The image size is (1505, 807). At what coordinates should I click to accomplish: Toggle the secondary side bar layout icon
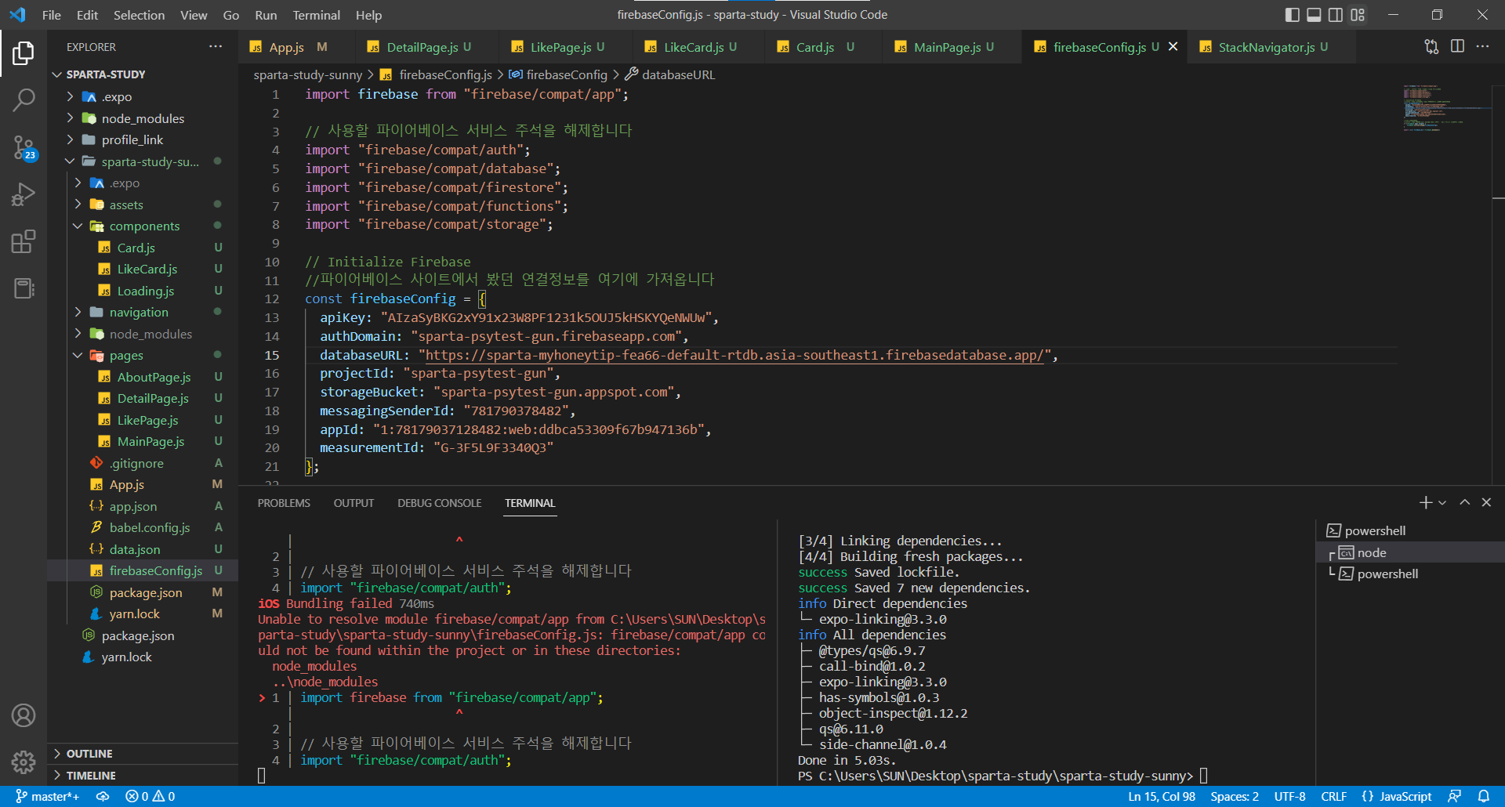(x=1336, y=15)
